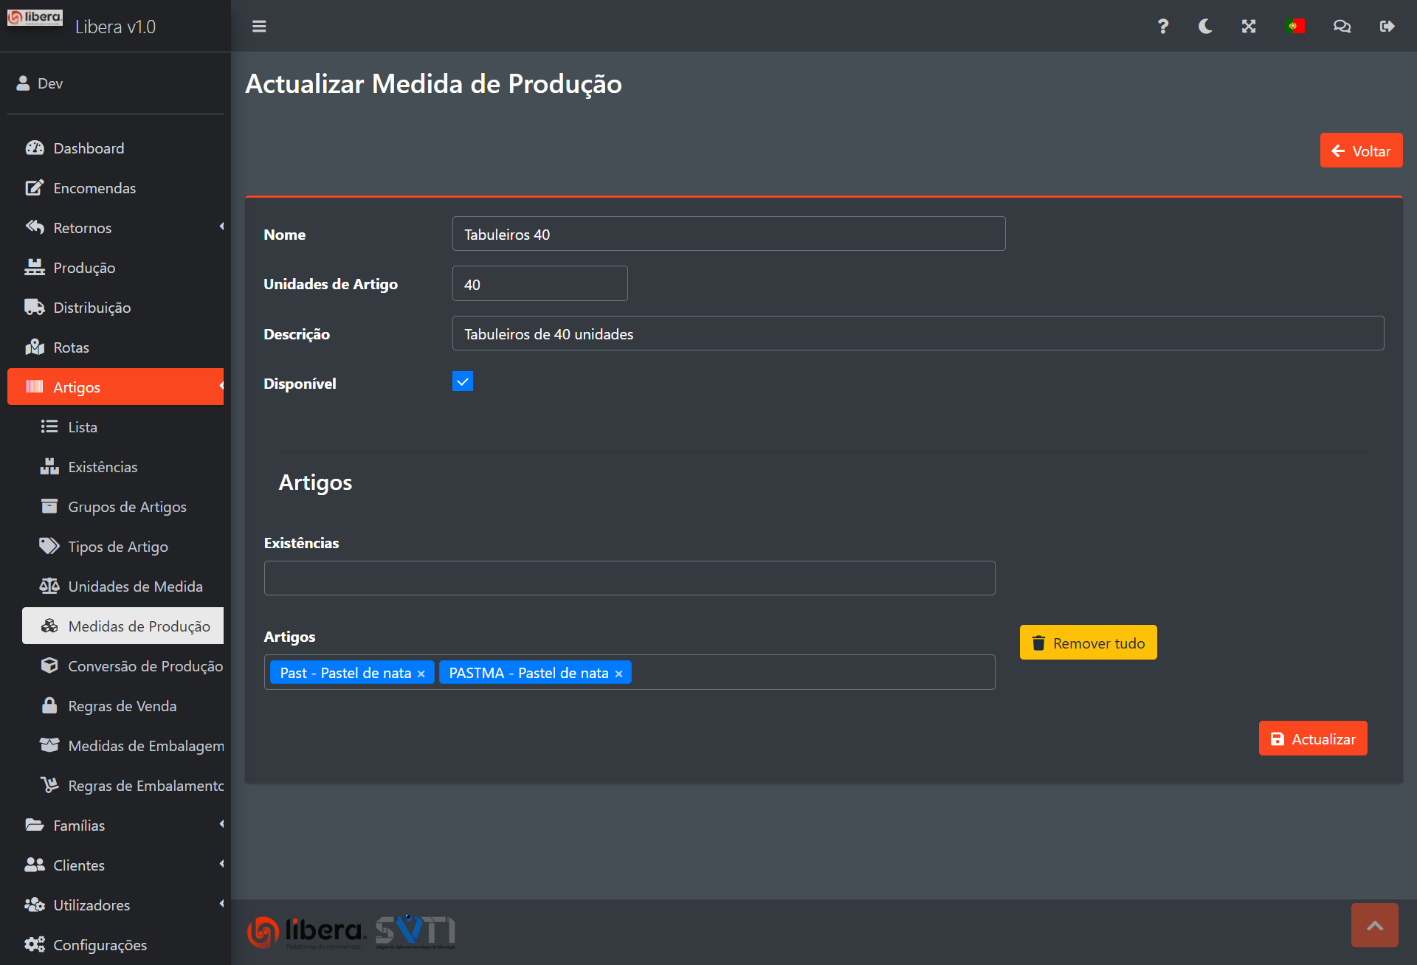Click the logout icon in top bar
Image resolution: width=1417 pixels, height=965 pixels.
click(x=1387, y=27)
